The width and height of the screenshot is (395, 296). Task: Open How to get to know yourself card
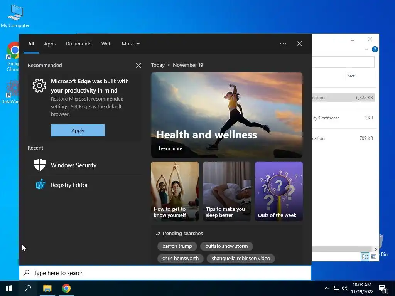click(x=175, y=192)
